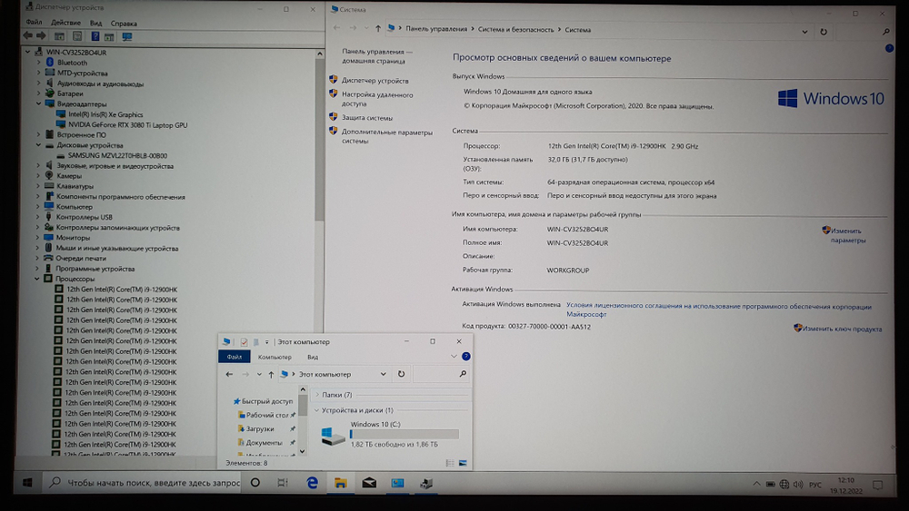Viewport: 909px width, 511px height.
Task: Click Изменить ключ продукта link
Action: point(842,329)
